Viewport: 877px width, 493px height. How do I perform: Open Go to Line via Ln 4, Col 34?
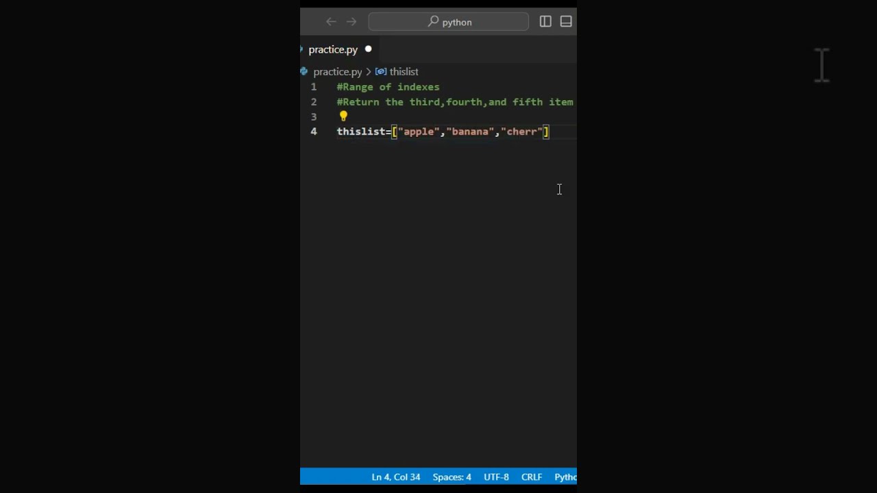(396, 477)
